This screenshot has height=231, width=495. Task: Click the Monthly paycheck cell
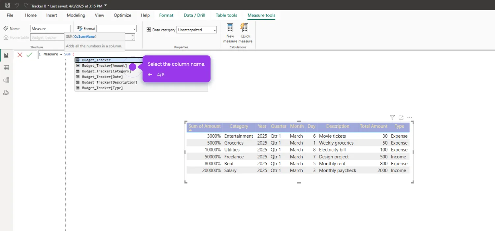[338, 171]
